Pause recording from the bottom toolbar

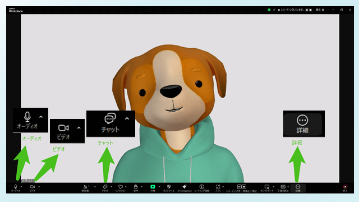coord(239,187)
